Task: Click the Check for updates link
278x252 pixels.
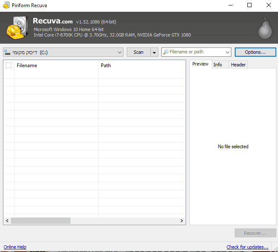Action: [247, 247]
